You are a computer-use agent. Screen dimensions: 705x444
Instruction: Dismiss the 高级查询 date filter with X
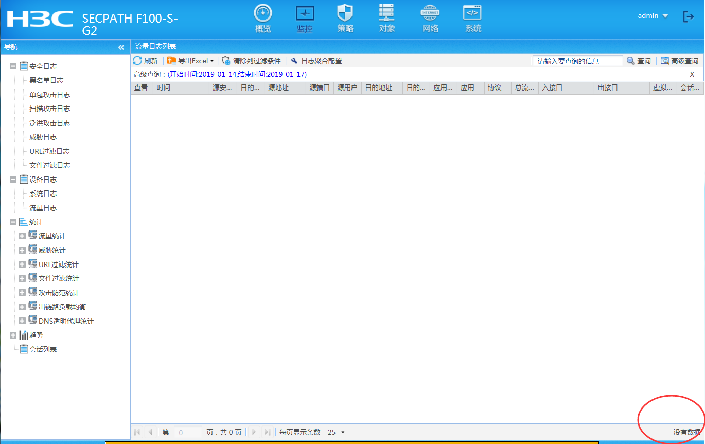(x=692, y=74)
